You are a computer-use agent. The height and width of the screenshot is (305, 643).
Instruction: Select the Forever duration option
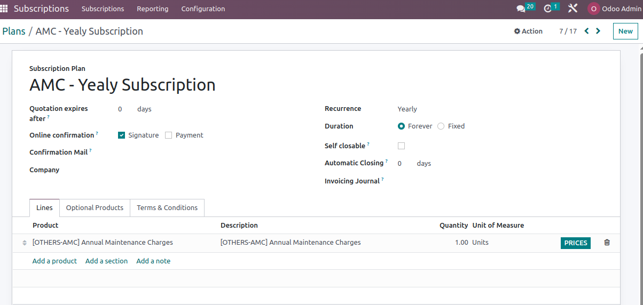(402, 126)
